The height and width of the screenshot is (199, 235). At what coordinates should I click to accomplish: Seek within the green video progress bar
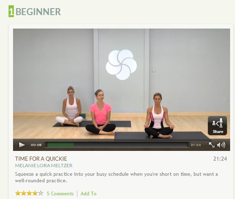[117, 145]
